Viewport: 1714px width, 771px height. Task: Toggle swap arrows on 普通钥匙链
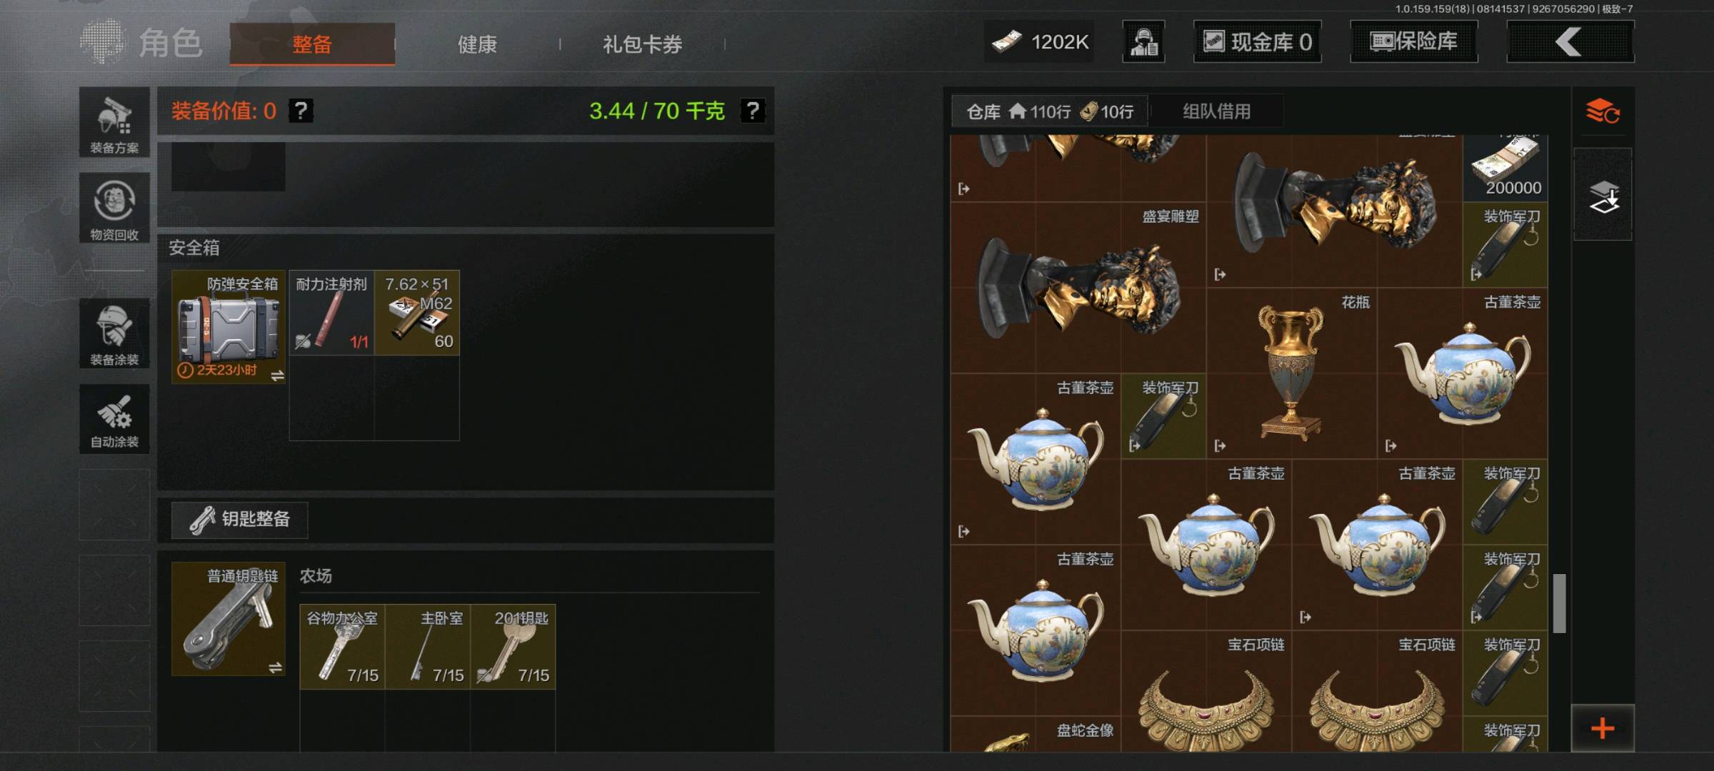[x=275, y=667]
